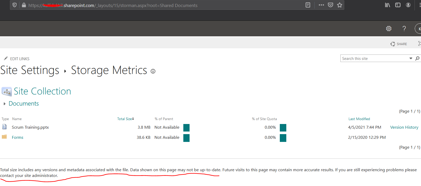421x186 pixels.
Task: Open SharePoint settings gear
Action: coord(389,29)
